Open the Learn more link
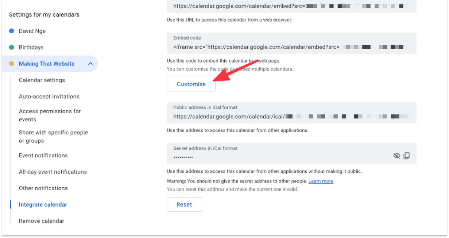This screenshot has width=449, height=238. pyautogui.click(x=321, y=181)
